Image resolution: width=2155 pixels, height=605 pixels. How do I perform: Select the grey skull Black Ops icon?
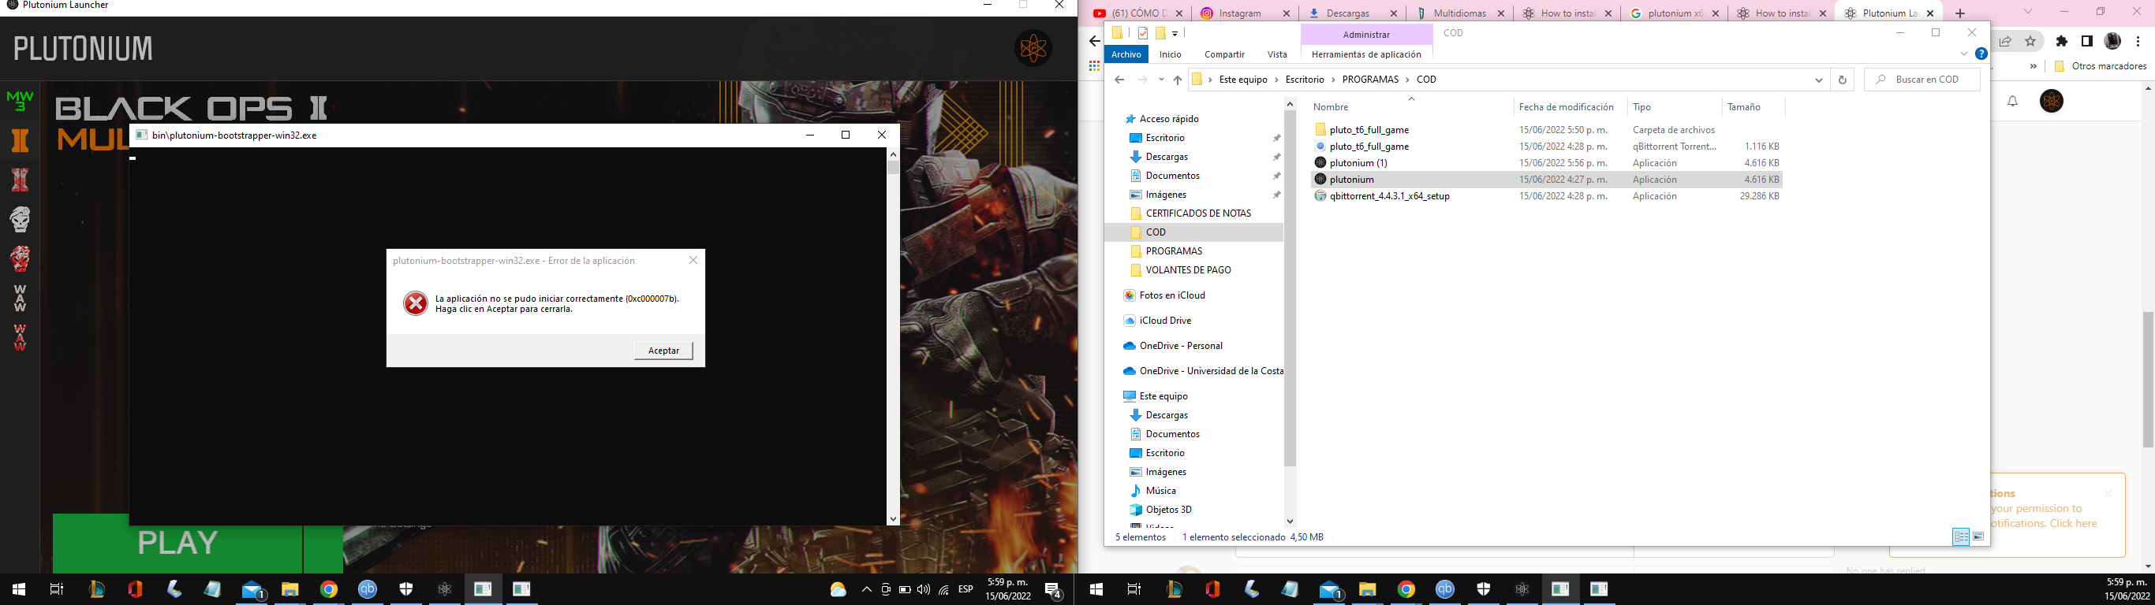pos(19,219)
